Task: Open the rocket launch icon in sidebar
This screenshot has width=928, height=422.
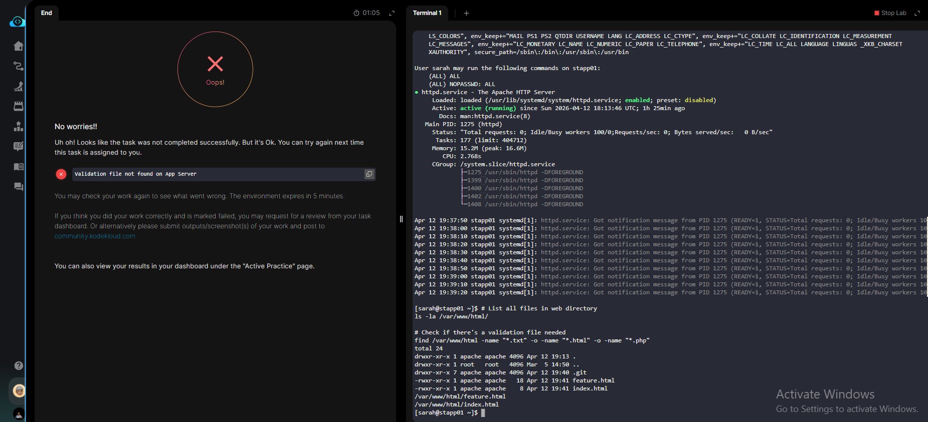Action: [x=19, y=86]
